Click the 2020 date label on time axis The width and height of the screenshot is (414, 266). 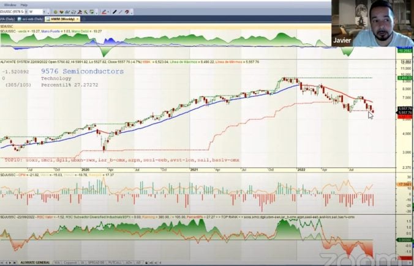pos(85,170)
